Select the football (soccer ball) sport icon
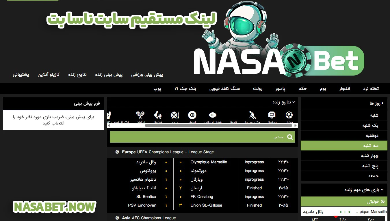Viewport: 390px width, 221px height. click(289, 116)
